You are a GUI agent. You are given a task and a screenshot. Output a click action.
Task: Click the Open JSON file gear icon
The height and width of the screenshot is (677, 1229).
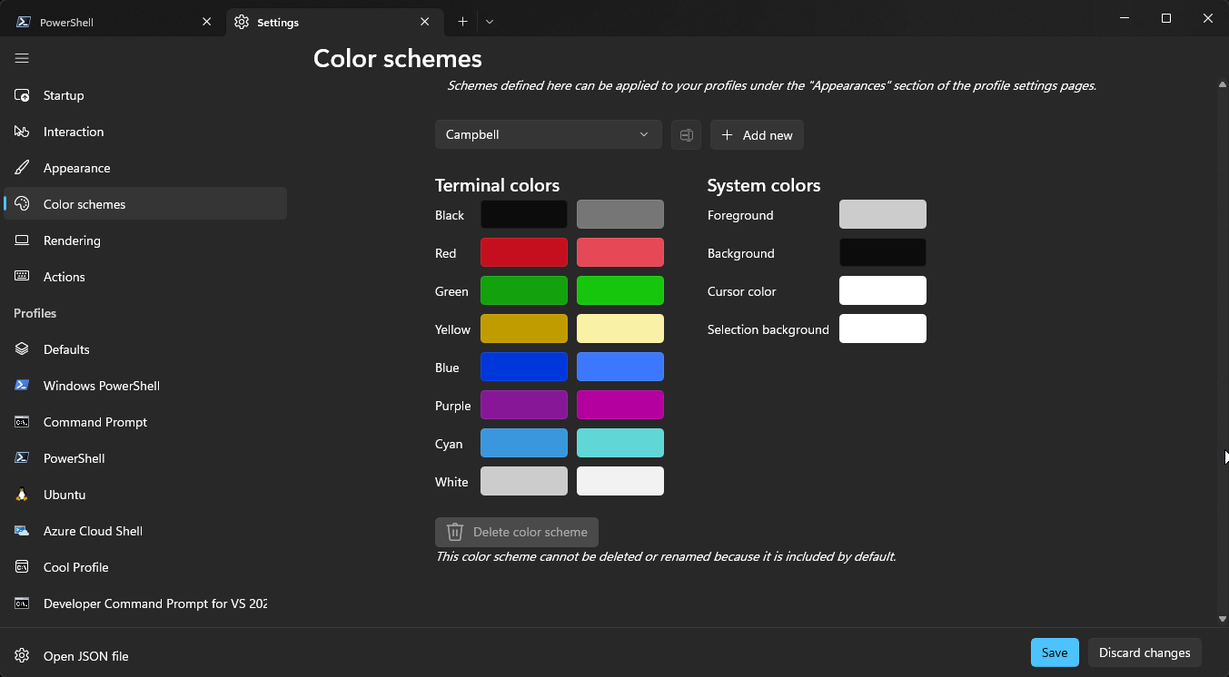tap(23, 656)
